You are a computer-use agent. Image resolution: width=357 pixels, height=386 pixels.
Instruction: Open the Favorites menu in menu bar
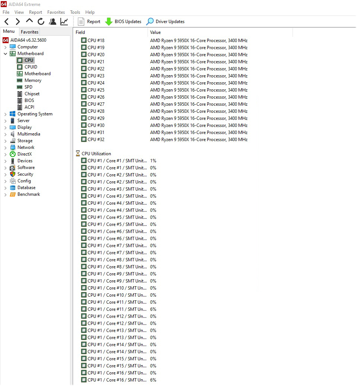tap(56, 12)
